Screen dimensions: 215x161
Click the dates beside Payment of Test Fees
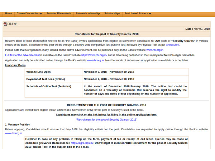[109, 79]
